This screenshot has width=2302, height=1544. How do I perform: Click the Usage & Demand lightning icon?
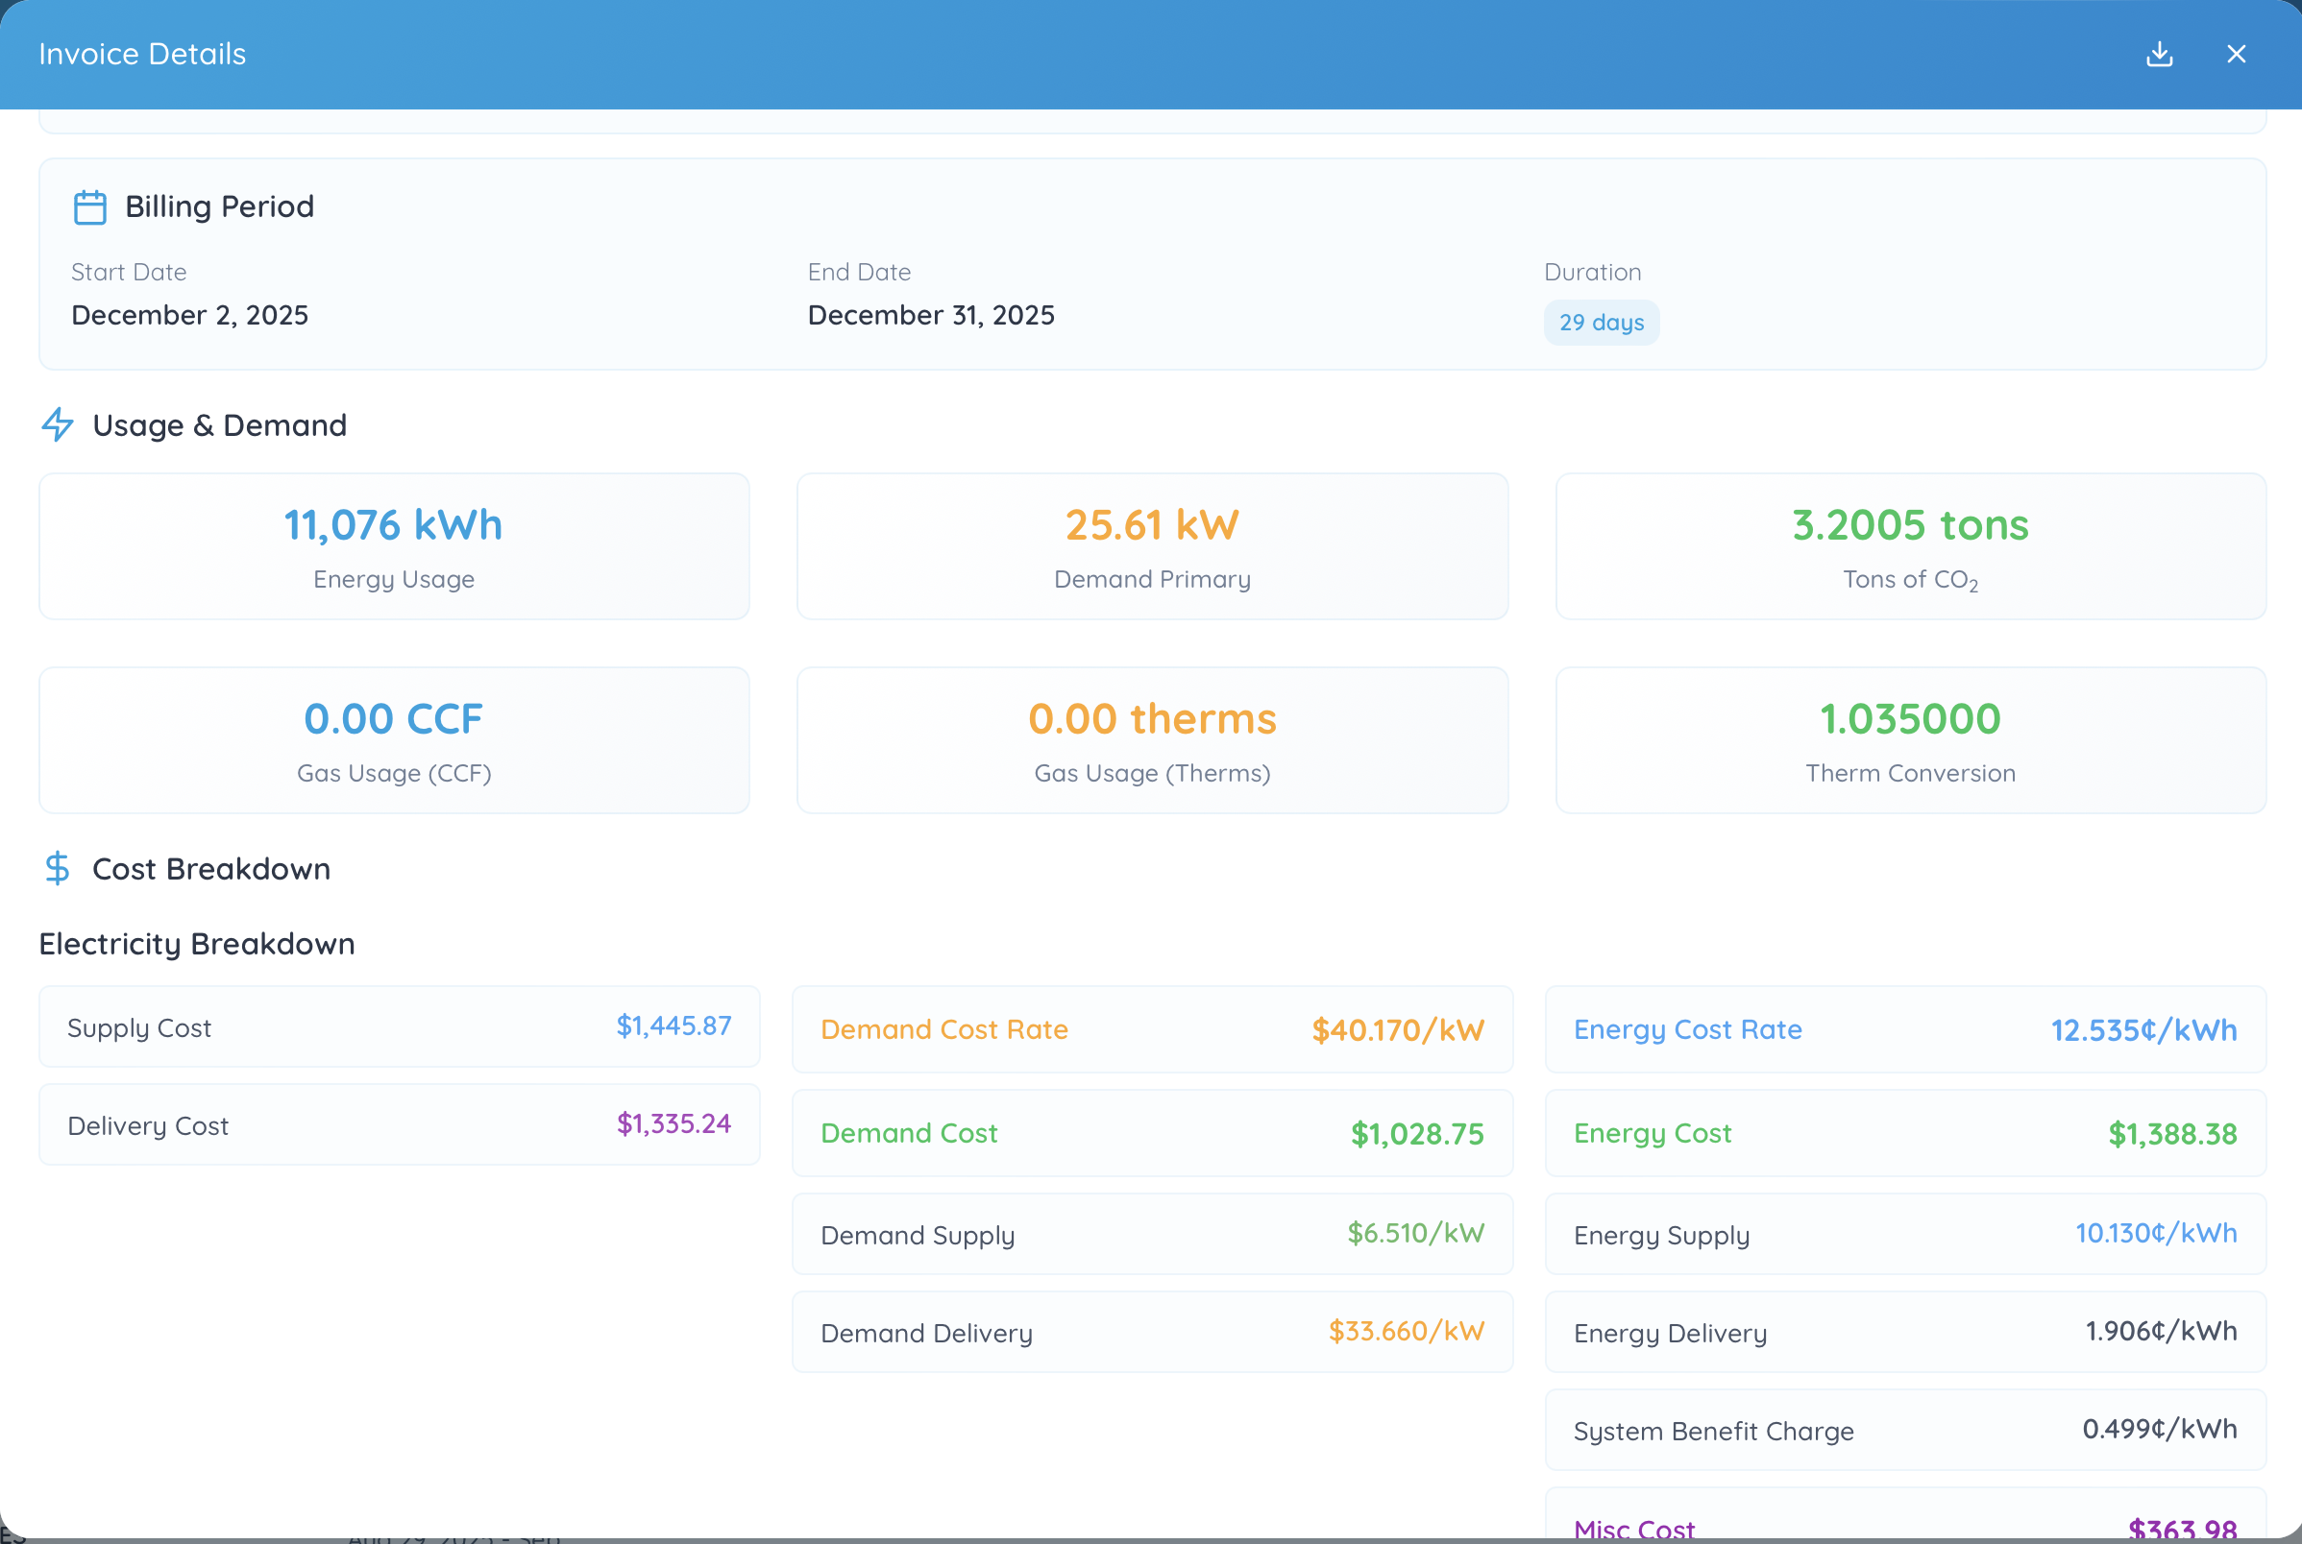pos(57,424)
